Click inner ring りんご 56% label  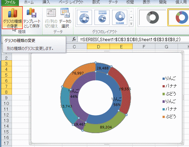(x=117, y=102)
